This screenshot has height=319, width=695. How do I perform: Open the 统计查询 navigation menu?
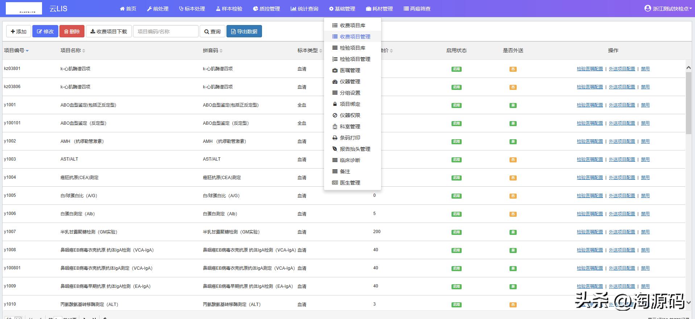click(304, 9)
